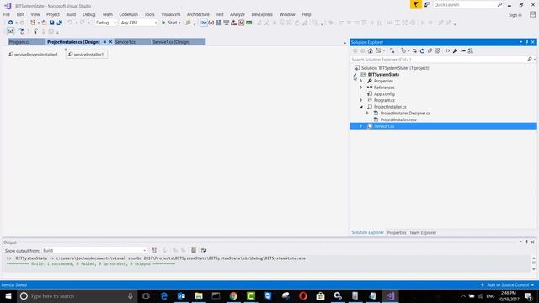Click the Home icon in Solution Explorer
Screen dimensions: 539x303
point(371,50)
